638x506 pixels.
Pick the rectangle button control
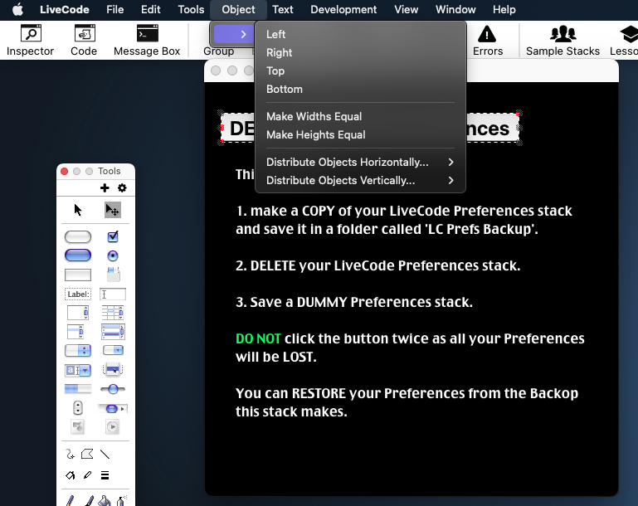(x=78, y=275)
